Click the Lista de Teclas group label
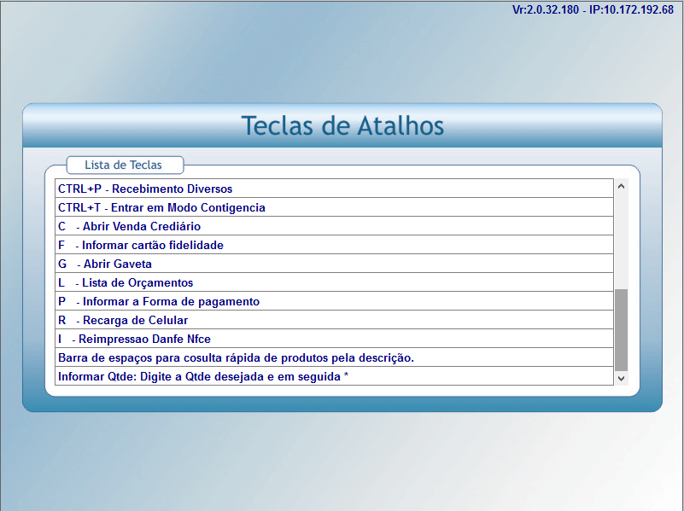 tap(124, 165)
